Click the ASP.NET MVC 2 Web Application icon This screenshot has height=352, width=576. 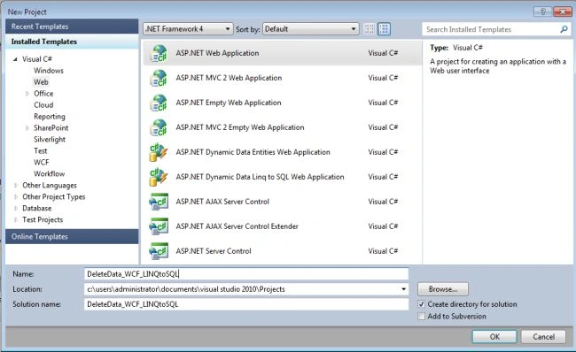159,78
